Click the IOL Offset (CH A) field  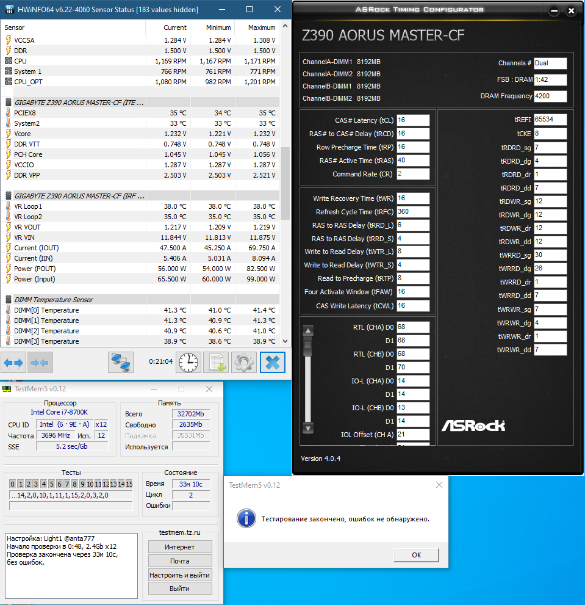(413, 434)
